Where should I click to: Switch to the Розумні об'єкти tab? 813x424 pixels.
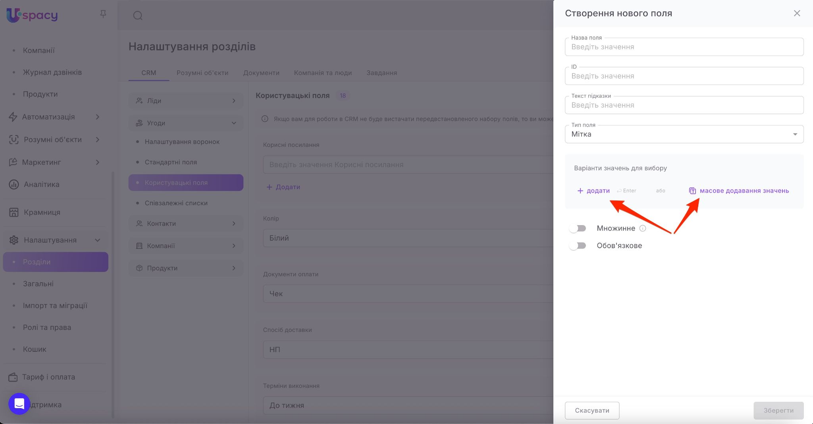point(202,73)
